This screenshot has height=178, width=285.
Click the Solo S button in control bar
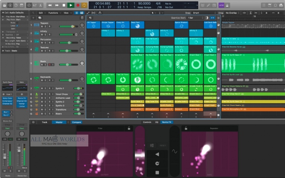pyautogui.click(x=214, y=5)
